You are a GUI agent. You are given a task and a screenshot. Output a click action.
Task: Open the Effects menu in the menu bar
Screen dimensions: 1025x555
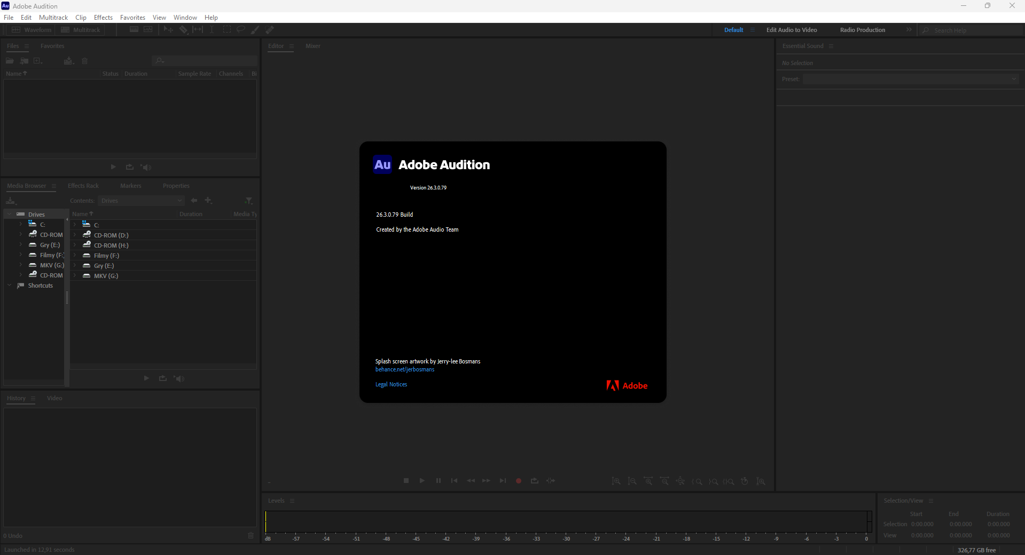tap(103, 18)
